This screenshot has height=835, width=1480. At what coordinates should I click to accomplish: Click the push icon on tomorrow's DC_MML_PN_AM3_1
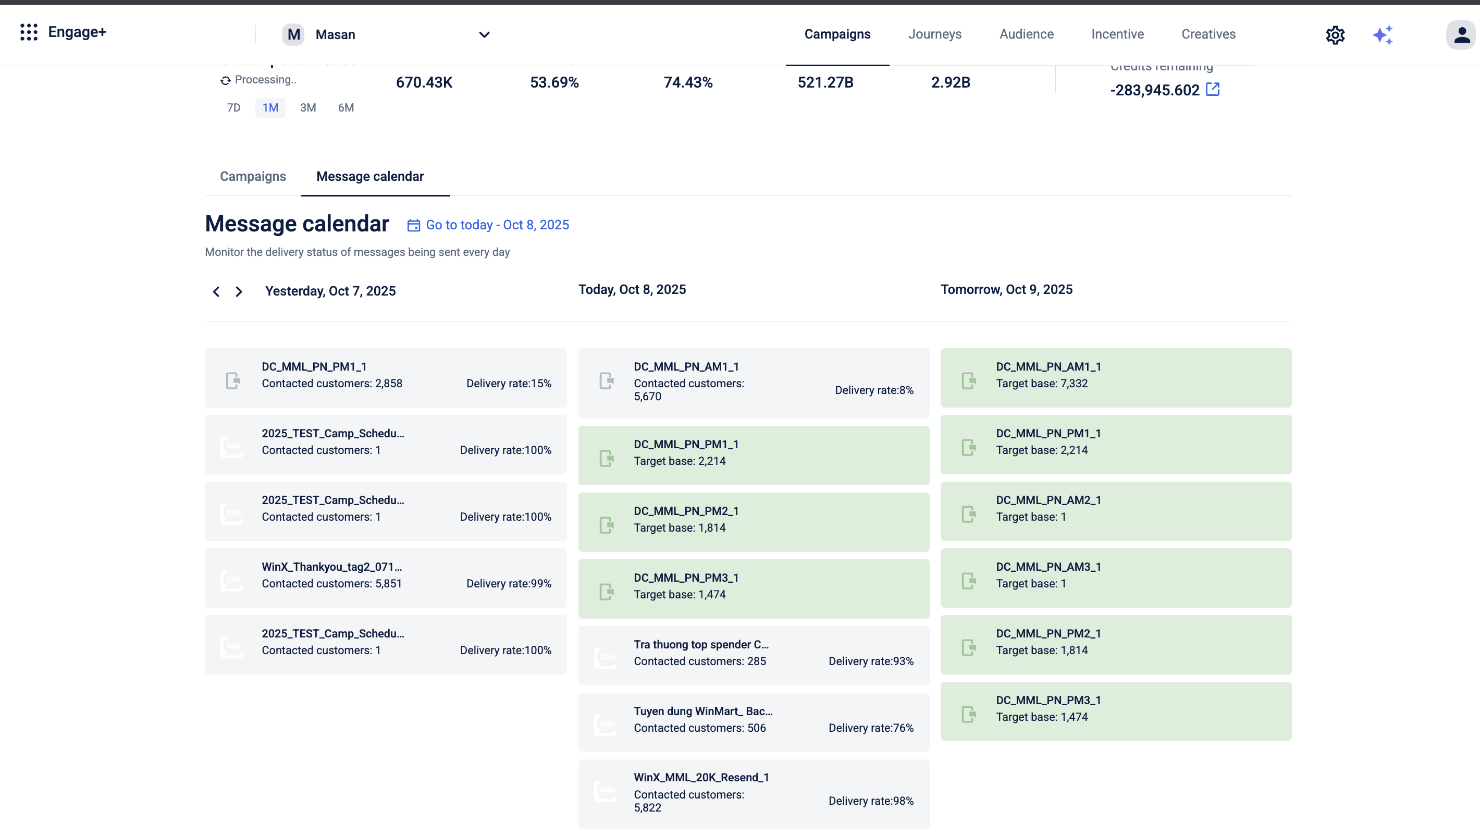click(x=969, y=581)
